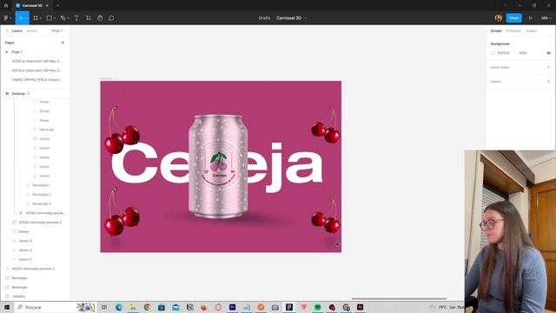Select the Text tool

pos(76,17)
